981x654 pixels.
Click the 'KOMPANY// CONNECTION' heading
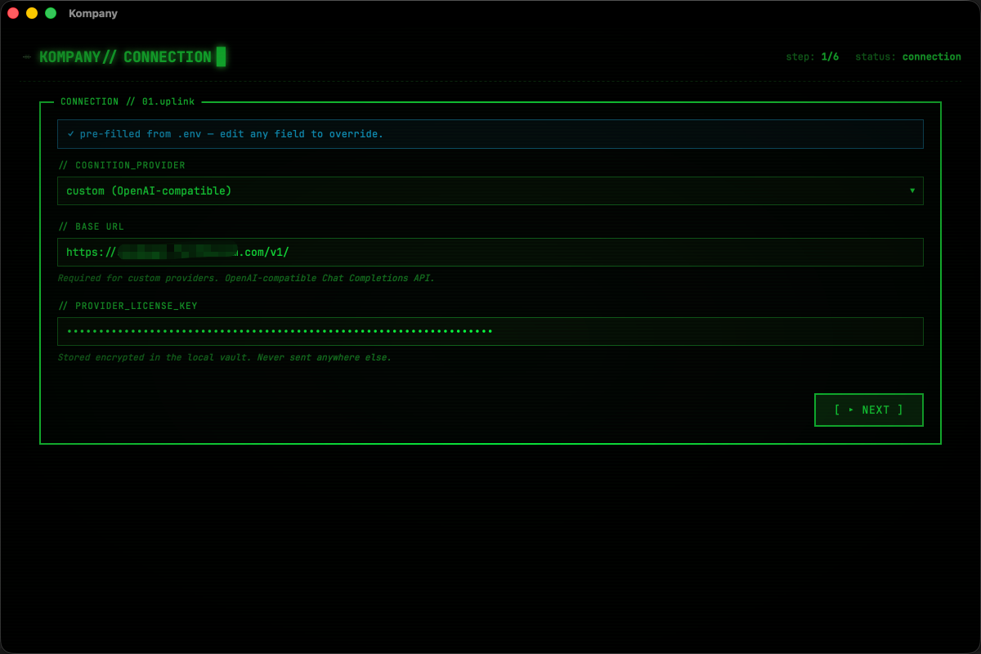pos(125,57)
